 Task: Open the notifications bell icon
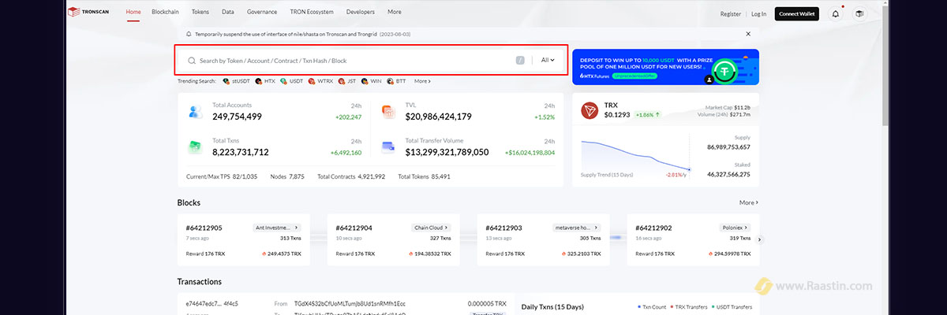click(836, 13)
